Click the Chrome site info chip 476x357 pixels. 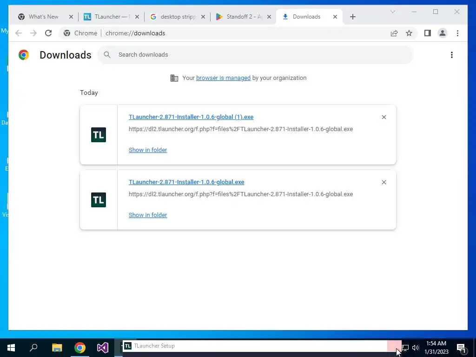(80, 33)
